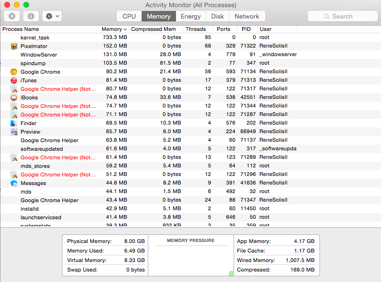The height and width of the screenshot is (282, 381).
Task: Select the Memory tab
Action: coord(159,16)
